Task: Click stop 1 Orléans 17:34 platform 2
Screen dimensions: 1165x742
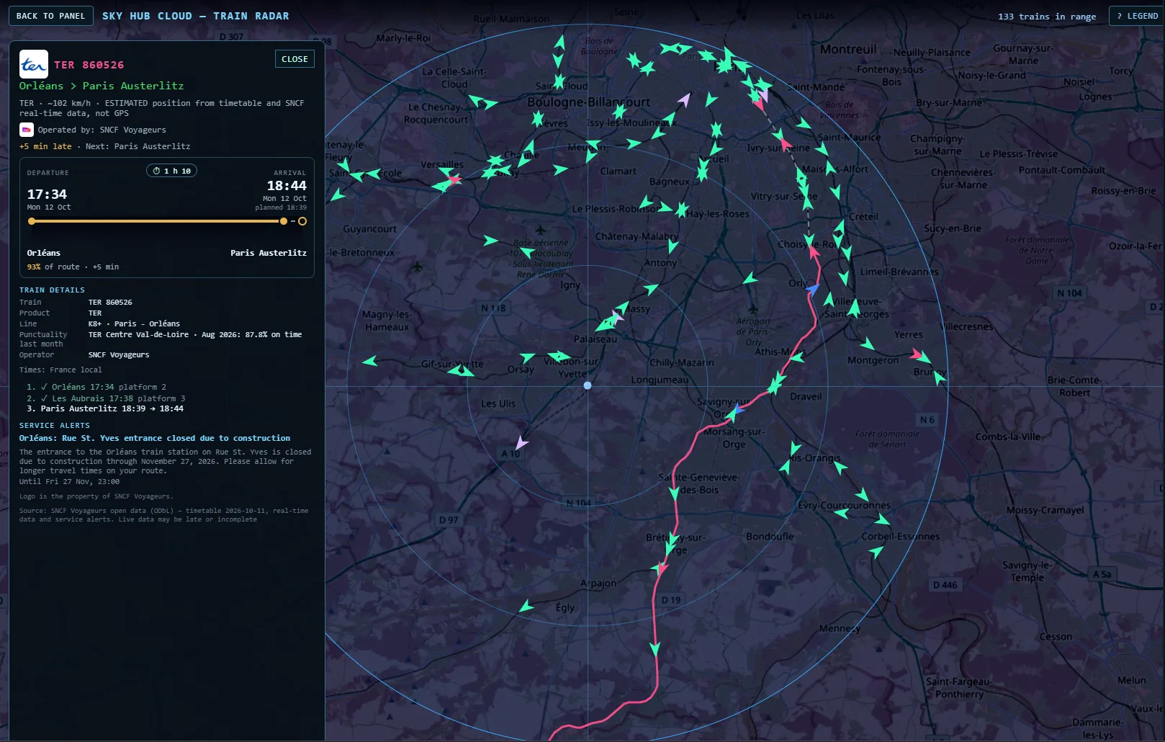Action: [96, 387]
